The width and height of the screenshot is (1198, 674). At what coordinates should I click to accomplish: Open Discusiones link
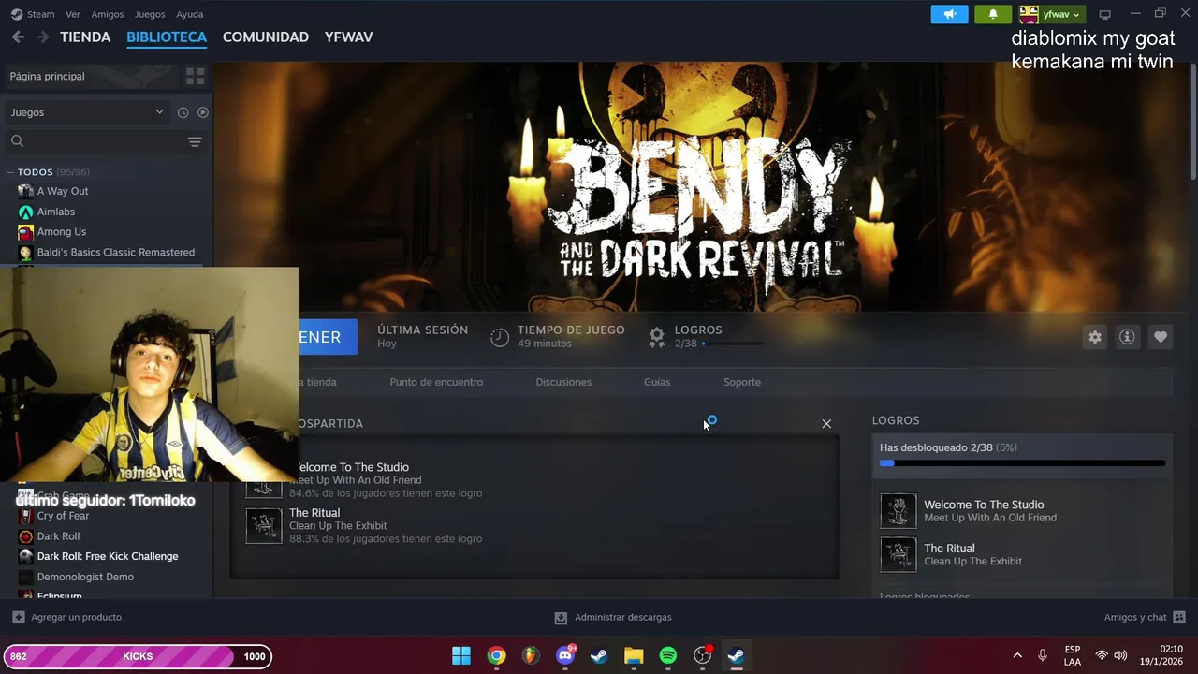[563, 382]
